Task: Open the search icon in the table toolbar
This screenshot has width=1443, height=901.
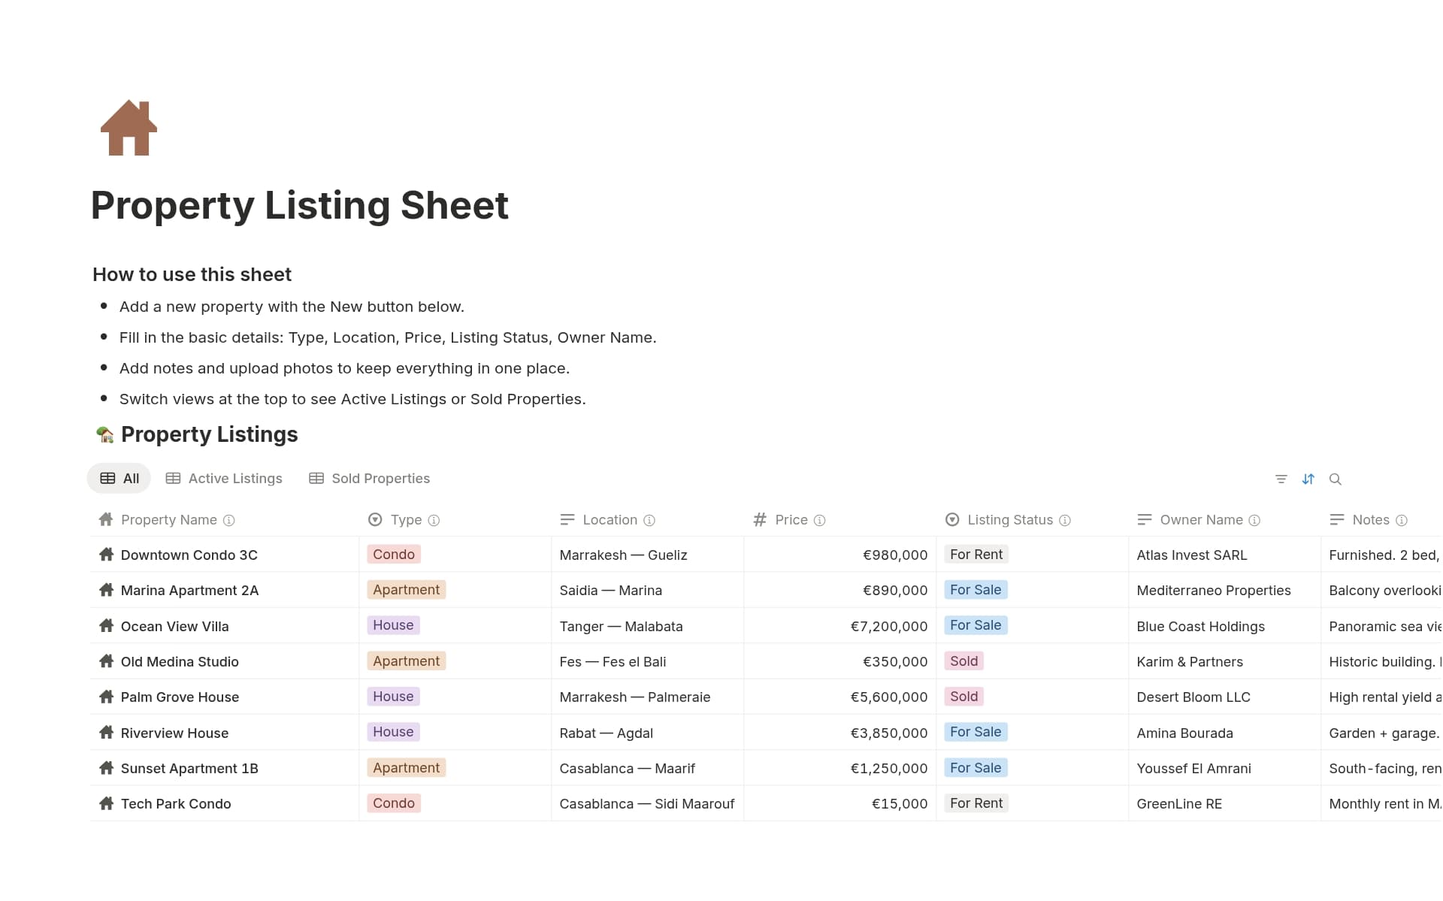Action: tap(1336, 479)
